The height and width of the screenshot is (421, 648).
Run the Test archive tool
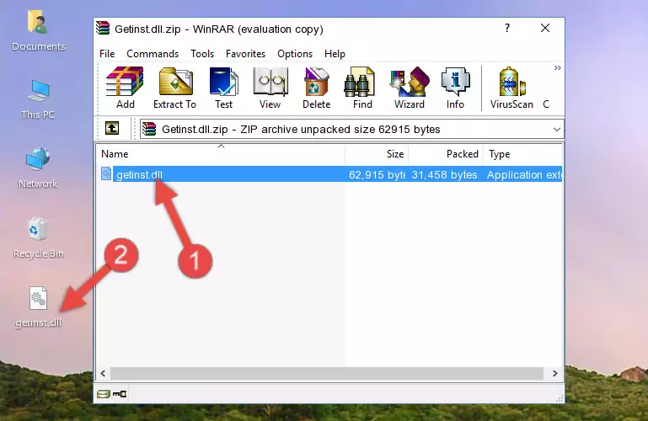(x=223, y=88)
